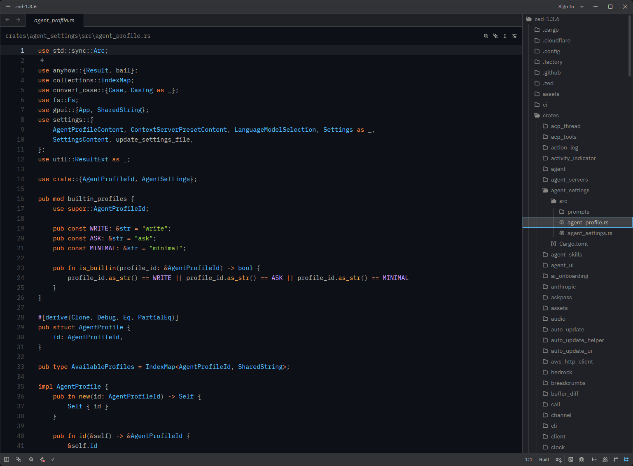
Task: Open editor controls sliders icon
Action: (x=514, y=36)
